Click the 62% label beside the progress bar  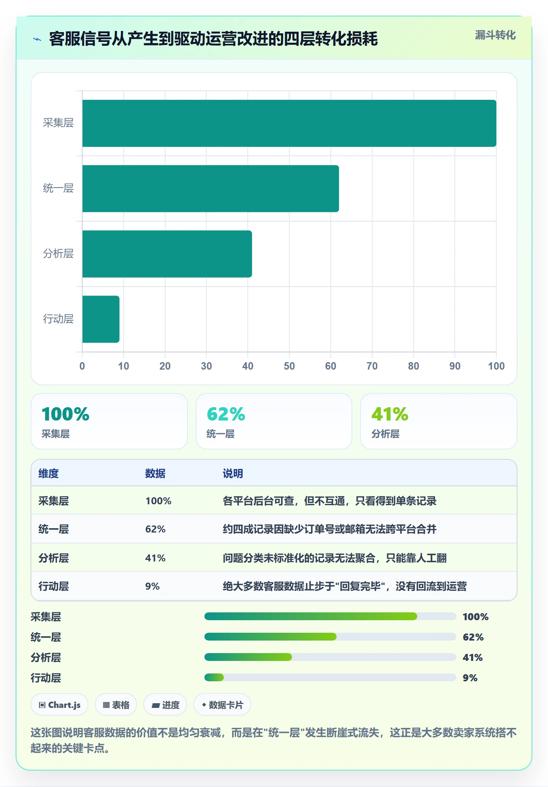[473, 637]
